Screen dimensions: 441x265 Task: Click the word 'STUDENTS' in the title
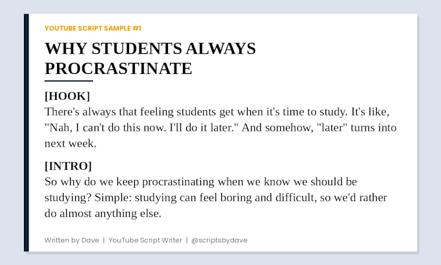tap(137, 49)
